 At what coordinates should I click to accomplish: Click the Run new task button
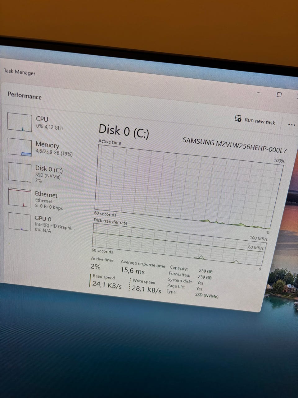point(255,120)
